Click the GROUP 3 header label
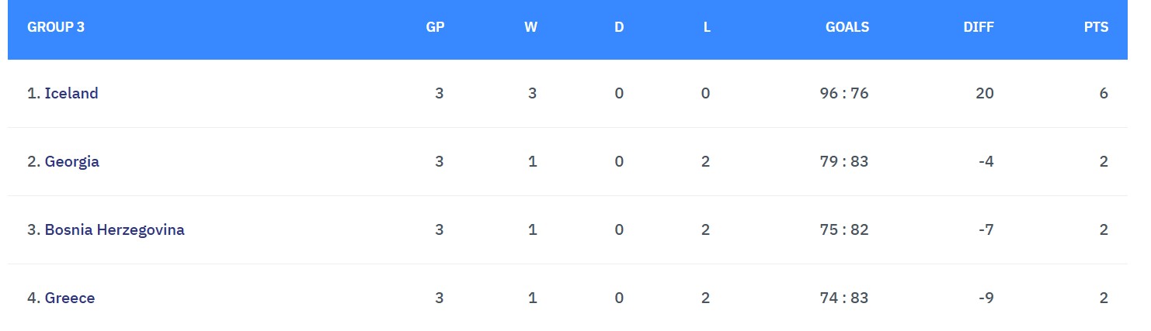The image size is (1151, 331). pos(56,27)
